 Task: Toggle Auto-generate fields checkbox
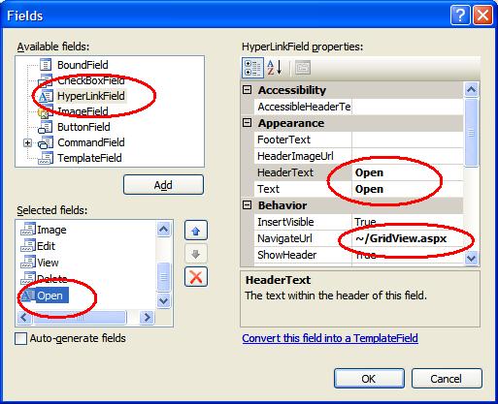click(21, 339)
